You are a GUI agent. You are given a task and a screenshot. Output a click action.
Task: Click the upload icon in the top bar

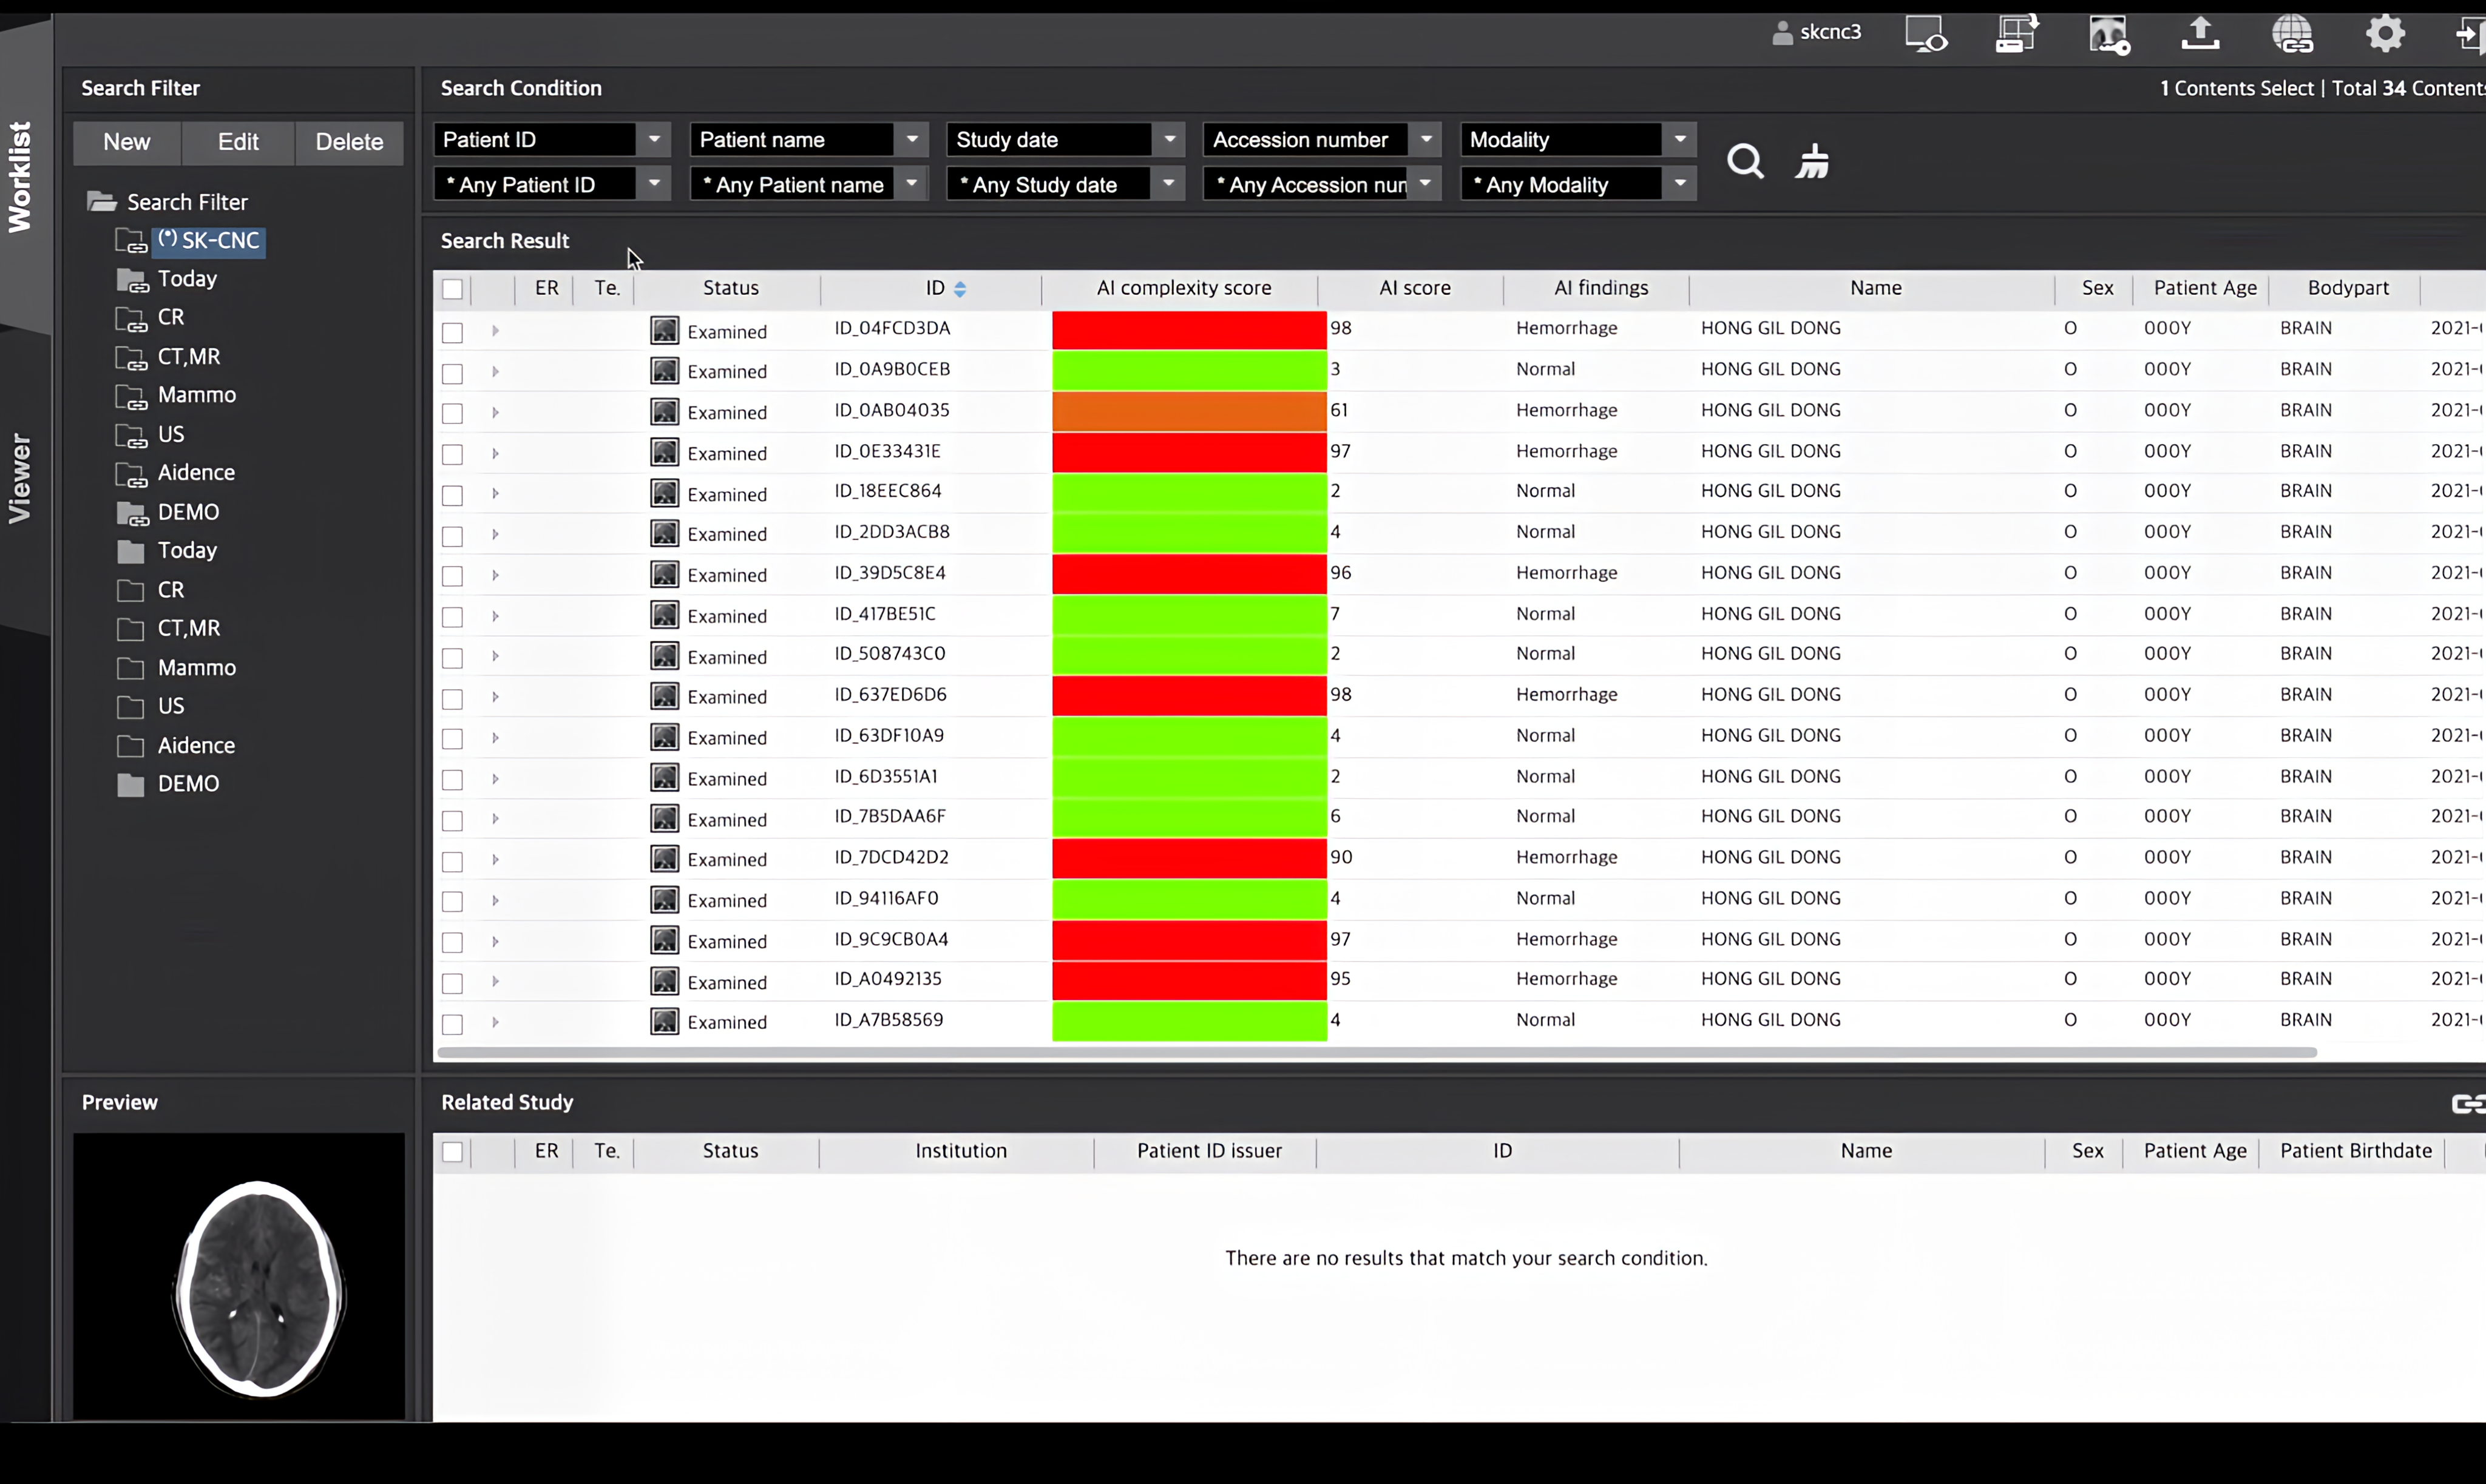coord(2201,33)
